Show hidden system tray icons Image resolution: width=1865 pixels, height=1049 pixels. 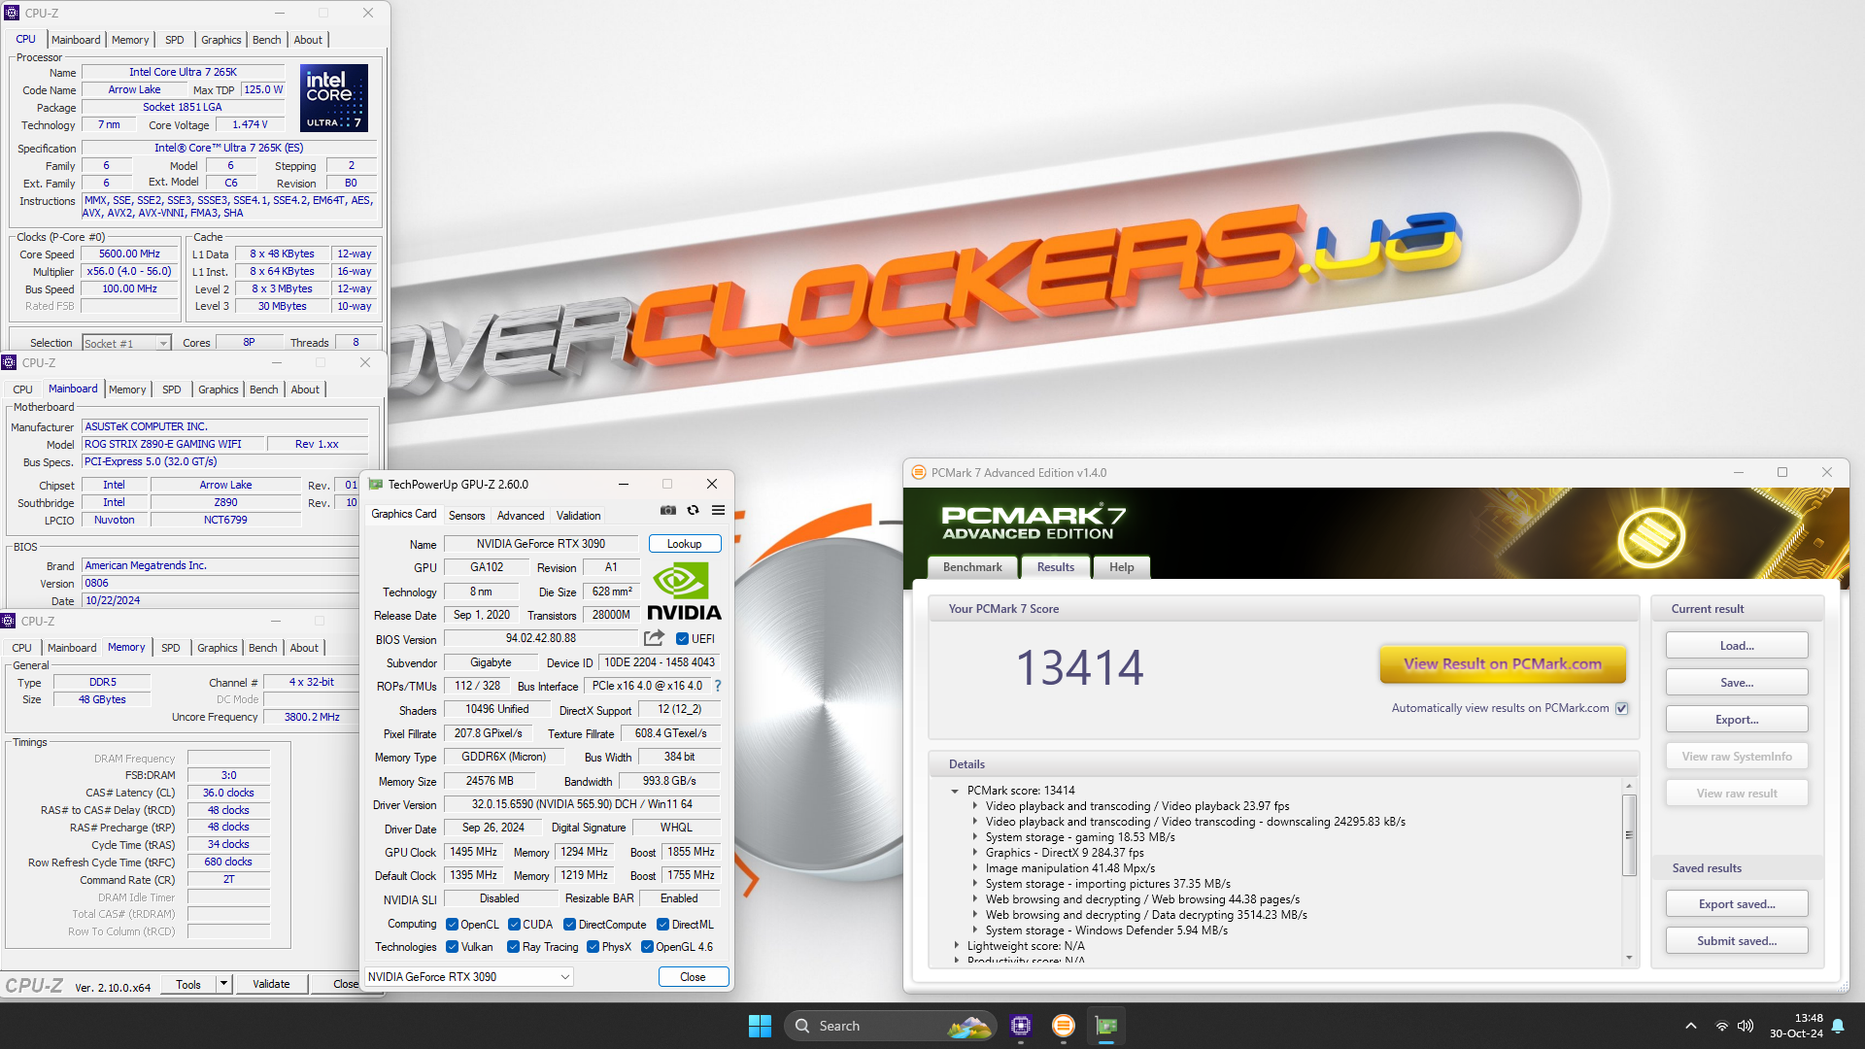(1691, 1026)
